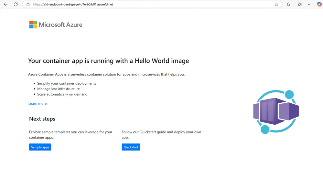The height and width of the screenshot is (177, 323).
Task: Click the Simplify your container deployments bullet
Action: [x=67, y=83]
